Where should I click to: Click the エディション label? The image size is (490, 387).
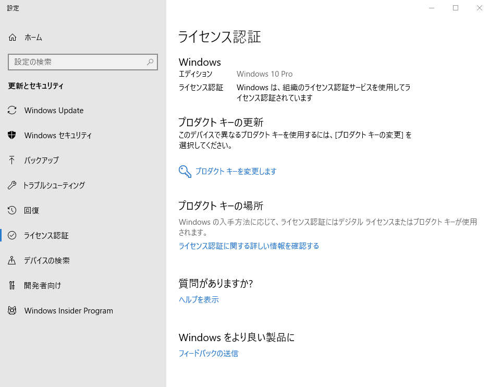pyautogui.click(x=195, y=74)
